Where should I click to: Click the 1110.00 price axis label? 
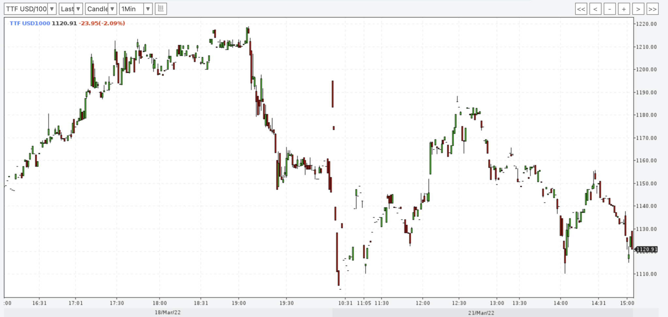coord(646,274)
